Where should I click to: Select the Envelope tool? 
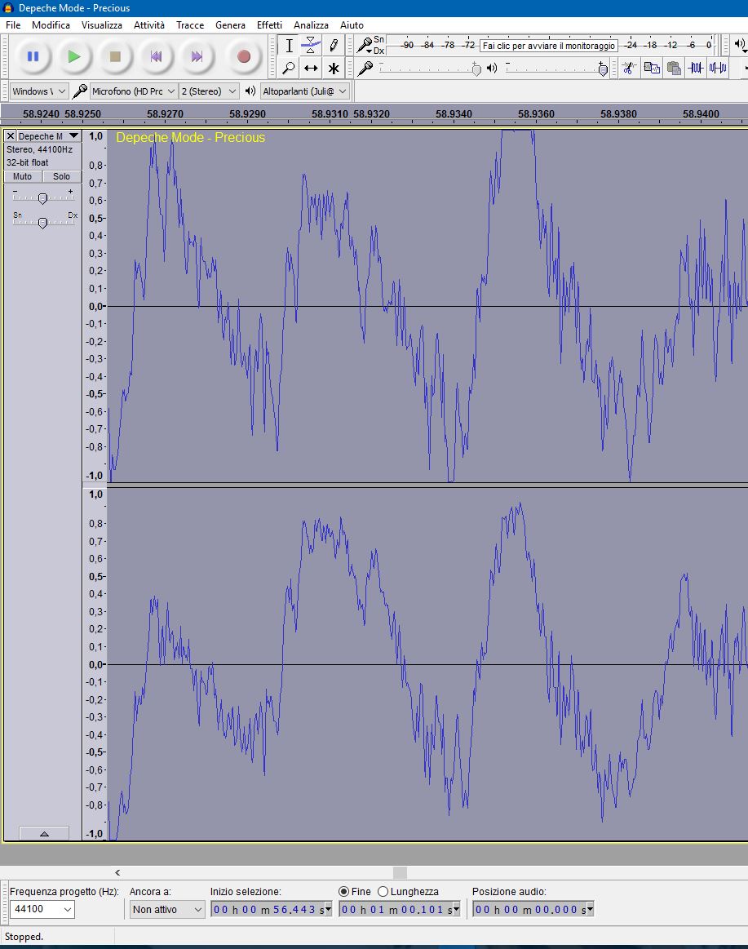(311, 46)
